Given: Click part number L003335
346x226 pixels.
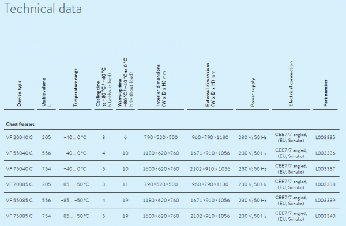Looking at the screenshot, I should [x=325, y=137].
